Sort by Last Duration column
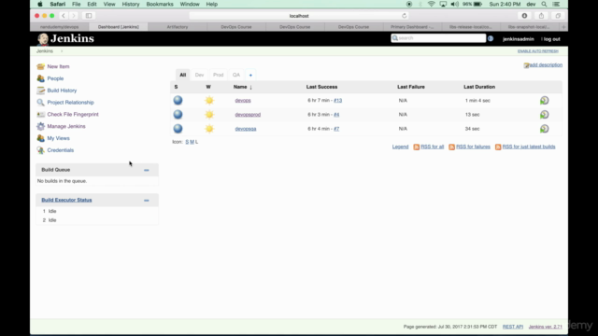598x336 pixels. click(479, 87)
